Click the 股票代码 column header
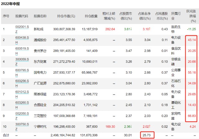This screenshot has width=199, height=139. point(21,16)
